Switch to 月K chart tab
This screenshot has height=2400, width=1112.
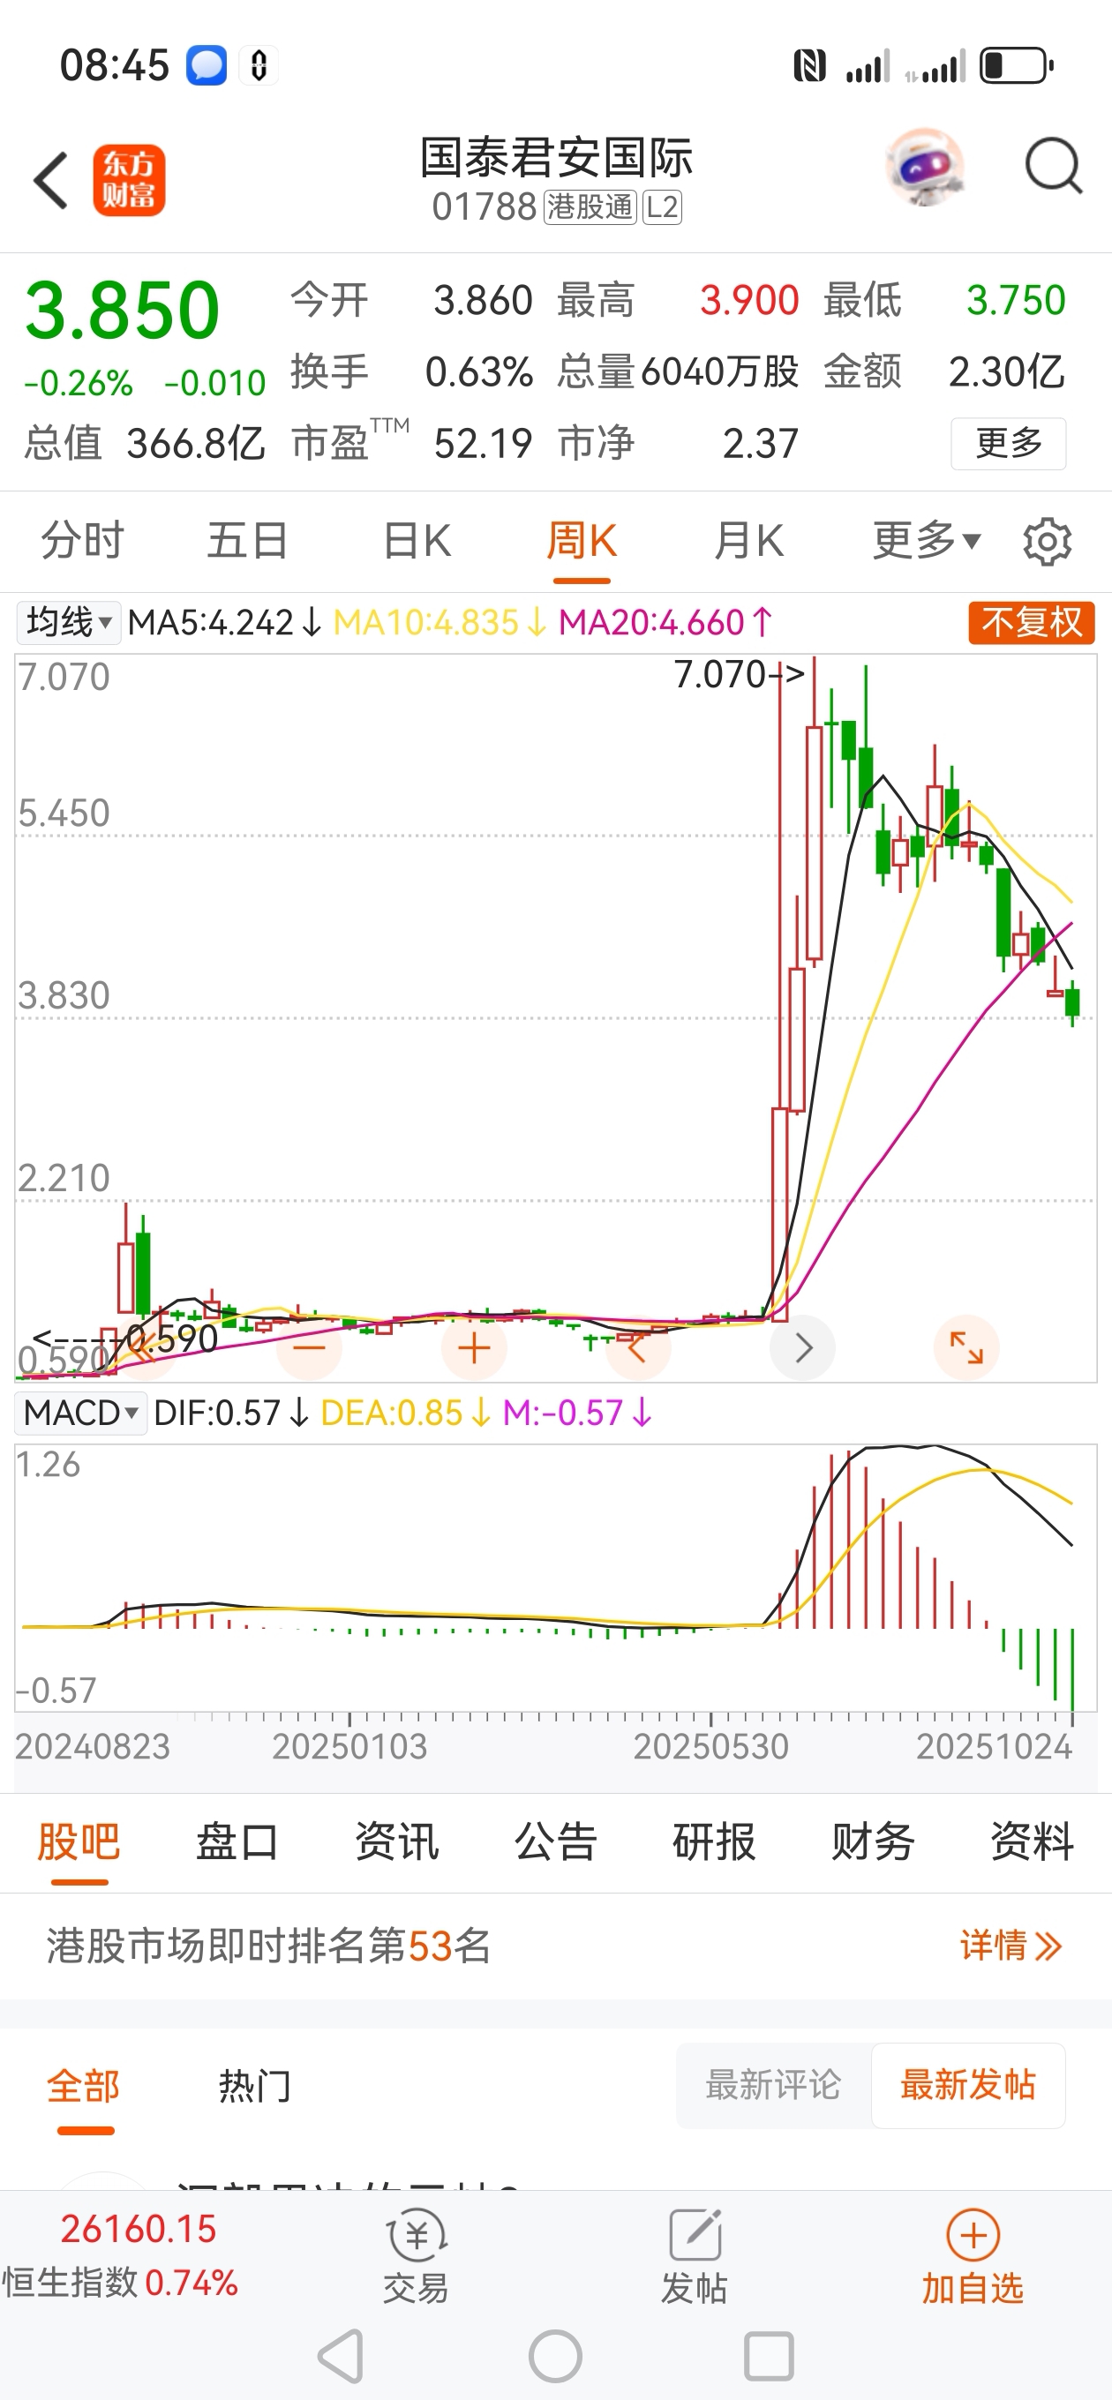[748, 540]
